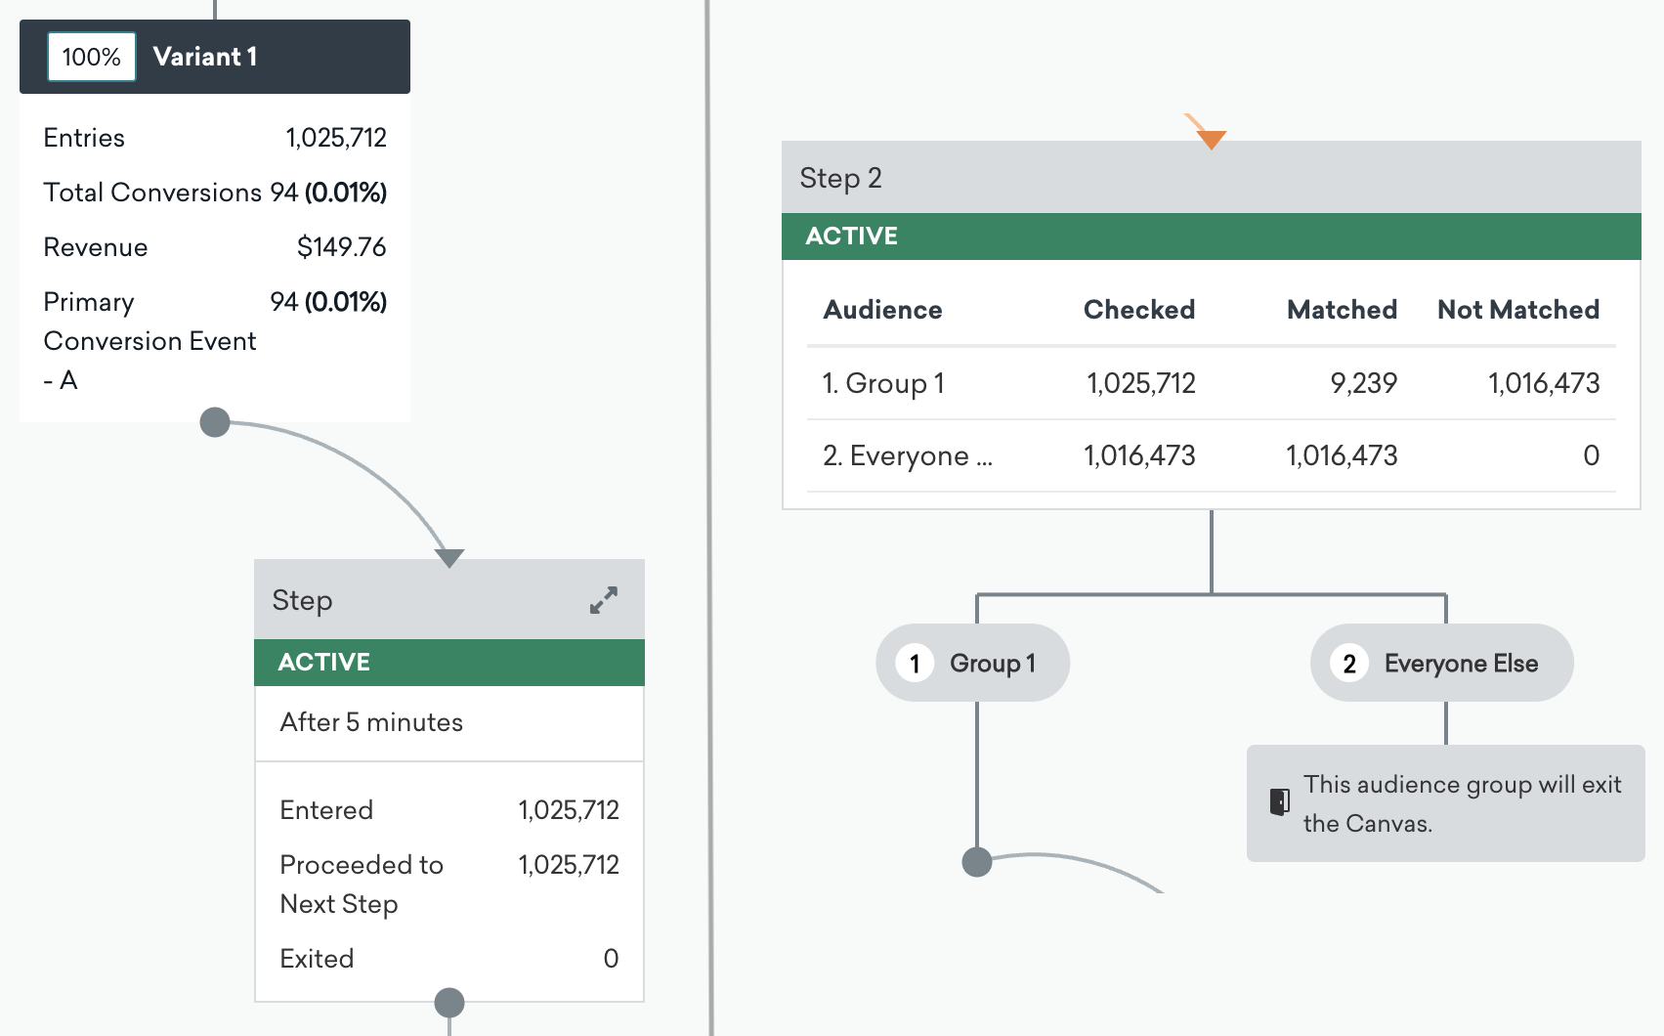Open the Step 2 header

coord(1210,178)
